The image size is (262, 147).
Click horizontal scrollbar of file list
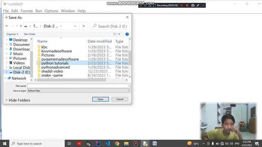(72, 80)
